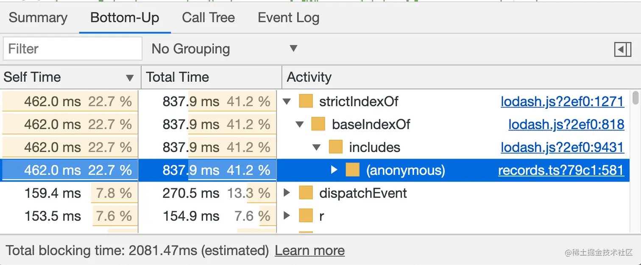641x265 pixels.
Task: Collapse the strictIndexOf row
Action: [287, 102]
